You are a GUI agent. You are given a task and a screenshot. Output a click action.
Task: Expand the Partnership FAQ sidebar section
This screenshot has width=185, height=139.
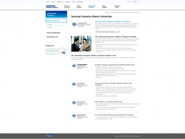[x=56, y=37]
